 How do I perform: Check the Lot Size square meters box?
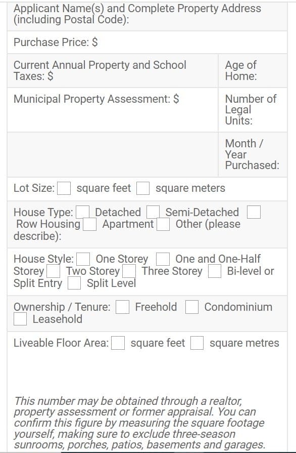click(143, 188)
